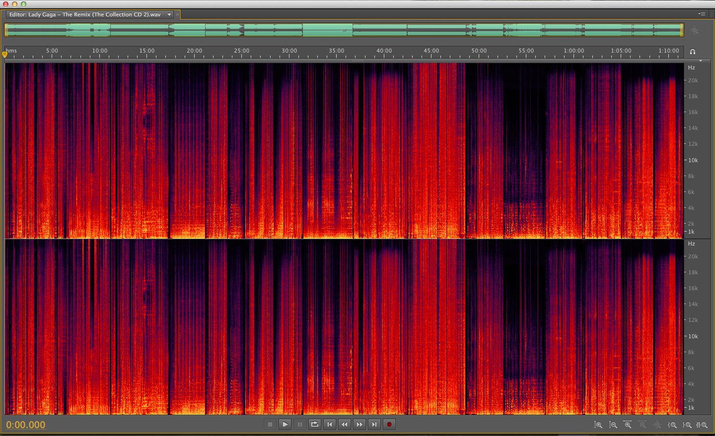Click the yellow playhead marker at timeline start
The image size is (715, 436).
click(x=5, y=54)
